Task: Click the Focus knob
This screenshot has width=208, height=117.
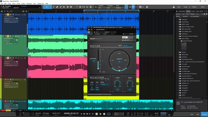Action: coord(118,83)
